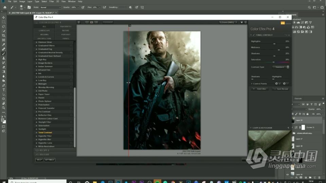Toggle favourite star for Skylight Filter
This screenshot has height=183, width=326.
(x=37, y=122)
